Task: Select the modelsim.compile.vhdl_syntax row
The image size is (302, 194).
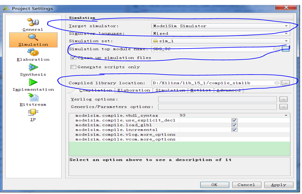Action: [179, 115]
